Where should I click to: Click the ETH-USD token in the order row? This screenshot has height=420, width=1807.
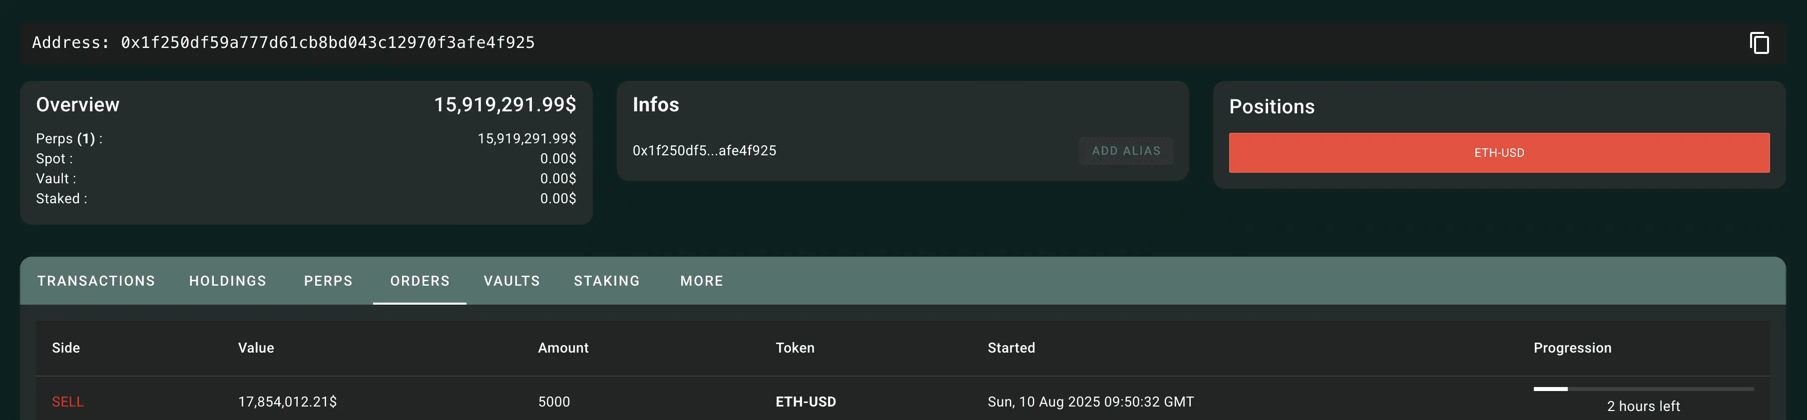pos(805,402)
